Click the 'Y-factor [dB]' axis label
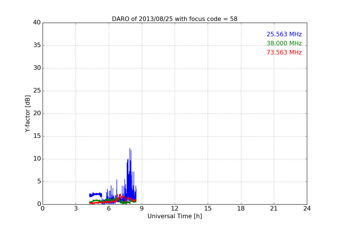 point(28,113)
